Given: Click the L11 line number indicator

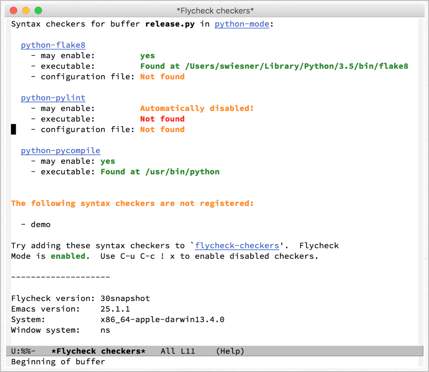Looking at the screenshot, I should click(188, 351).
